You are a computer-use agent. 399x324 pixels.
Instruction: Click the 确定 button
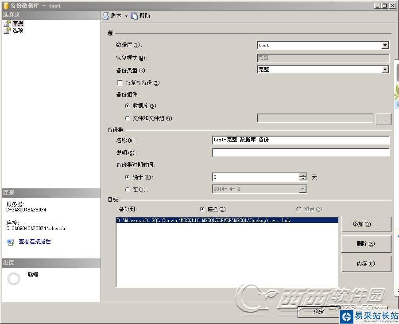point(318,312)
